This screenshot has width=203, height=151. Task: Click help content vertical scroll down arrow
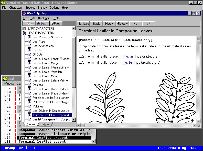198,121
